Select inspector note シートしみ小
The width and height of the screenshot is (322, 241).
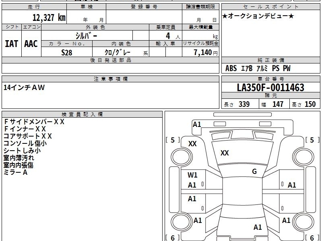pyautogui.click(x=22, y=151)
